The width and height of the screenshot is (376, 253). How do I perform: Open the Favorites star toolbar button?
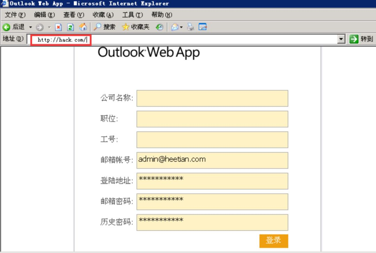click(x=135, y=27)
